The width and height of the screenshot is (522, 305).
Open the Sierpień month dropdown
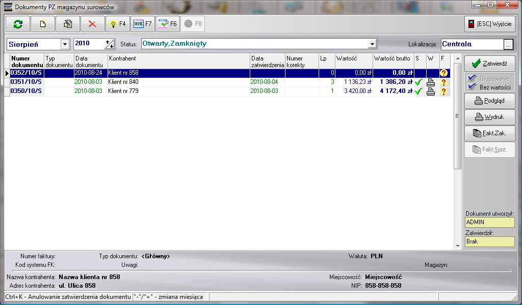pos(65,44)
